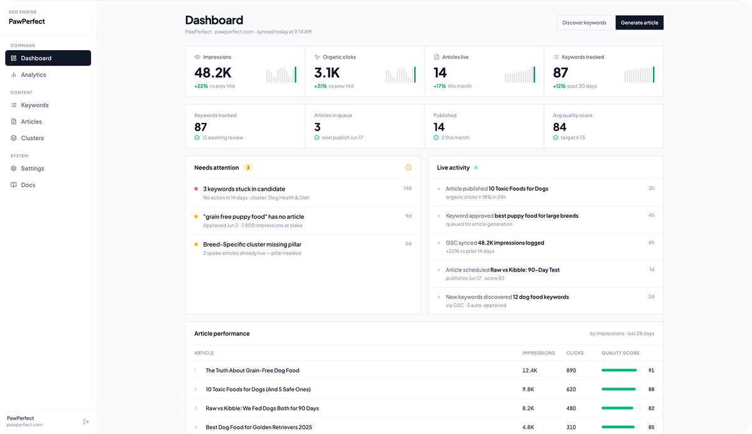Click the Impressions eye icon

(x=197, y=57)
